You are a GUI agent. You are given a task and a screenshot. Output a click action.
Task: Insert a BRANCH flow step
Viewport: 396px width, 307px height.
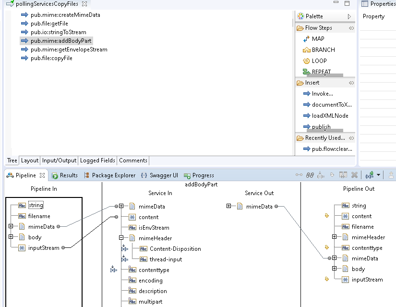pos(321,49)
